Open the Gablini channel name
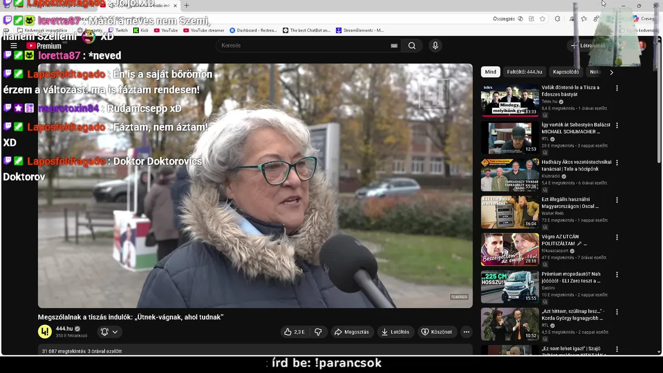 pyautogui.click(x=549, y=288)
